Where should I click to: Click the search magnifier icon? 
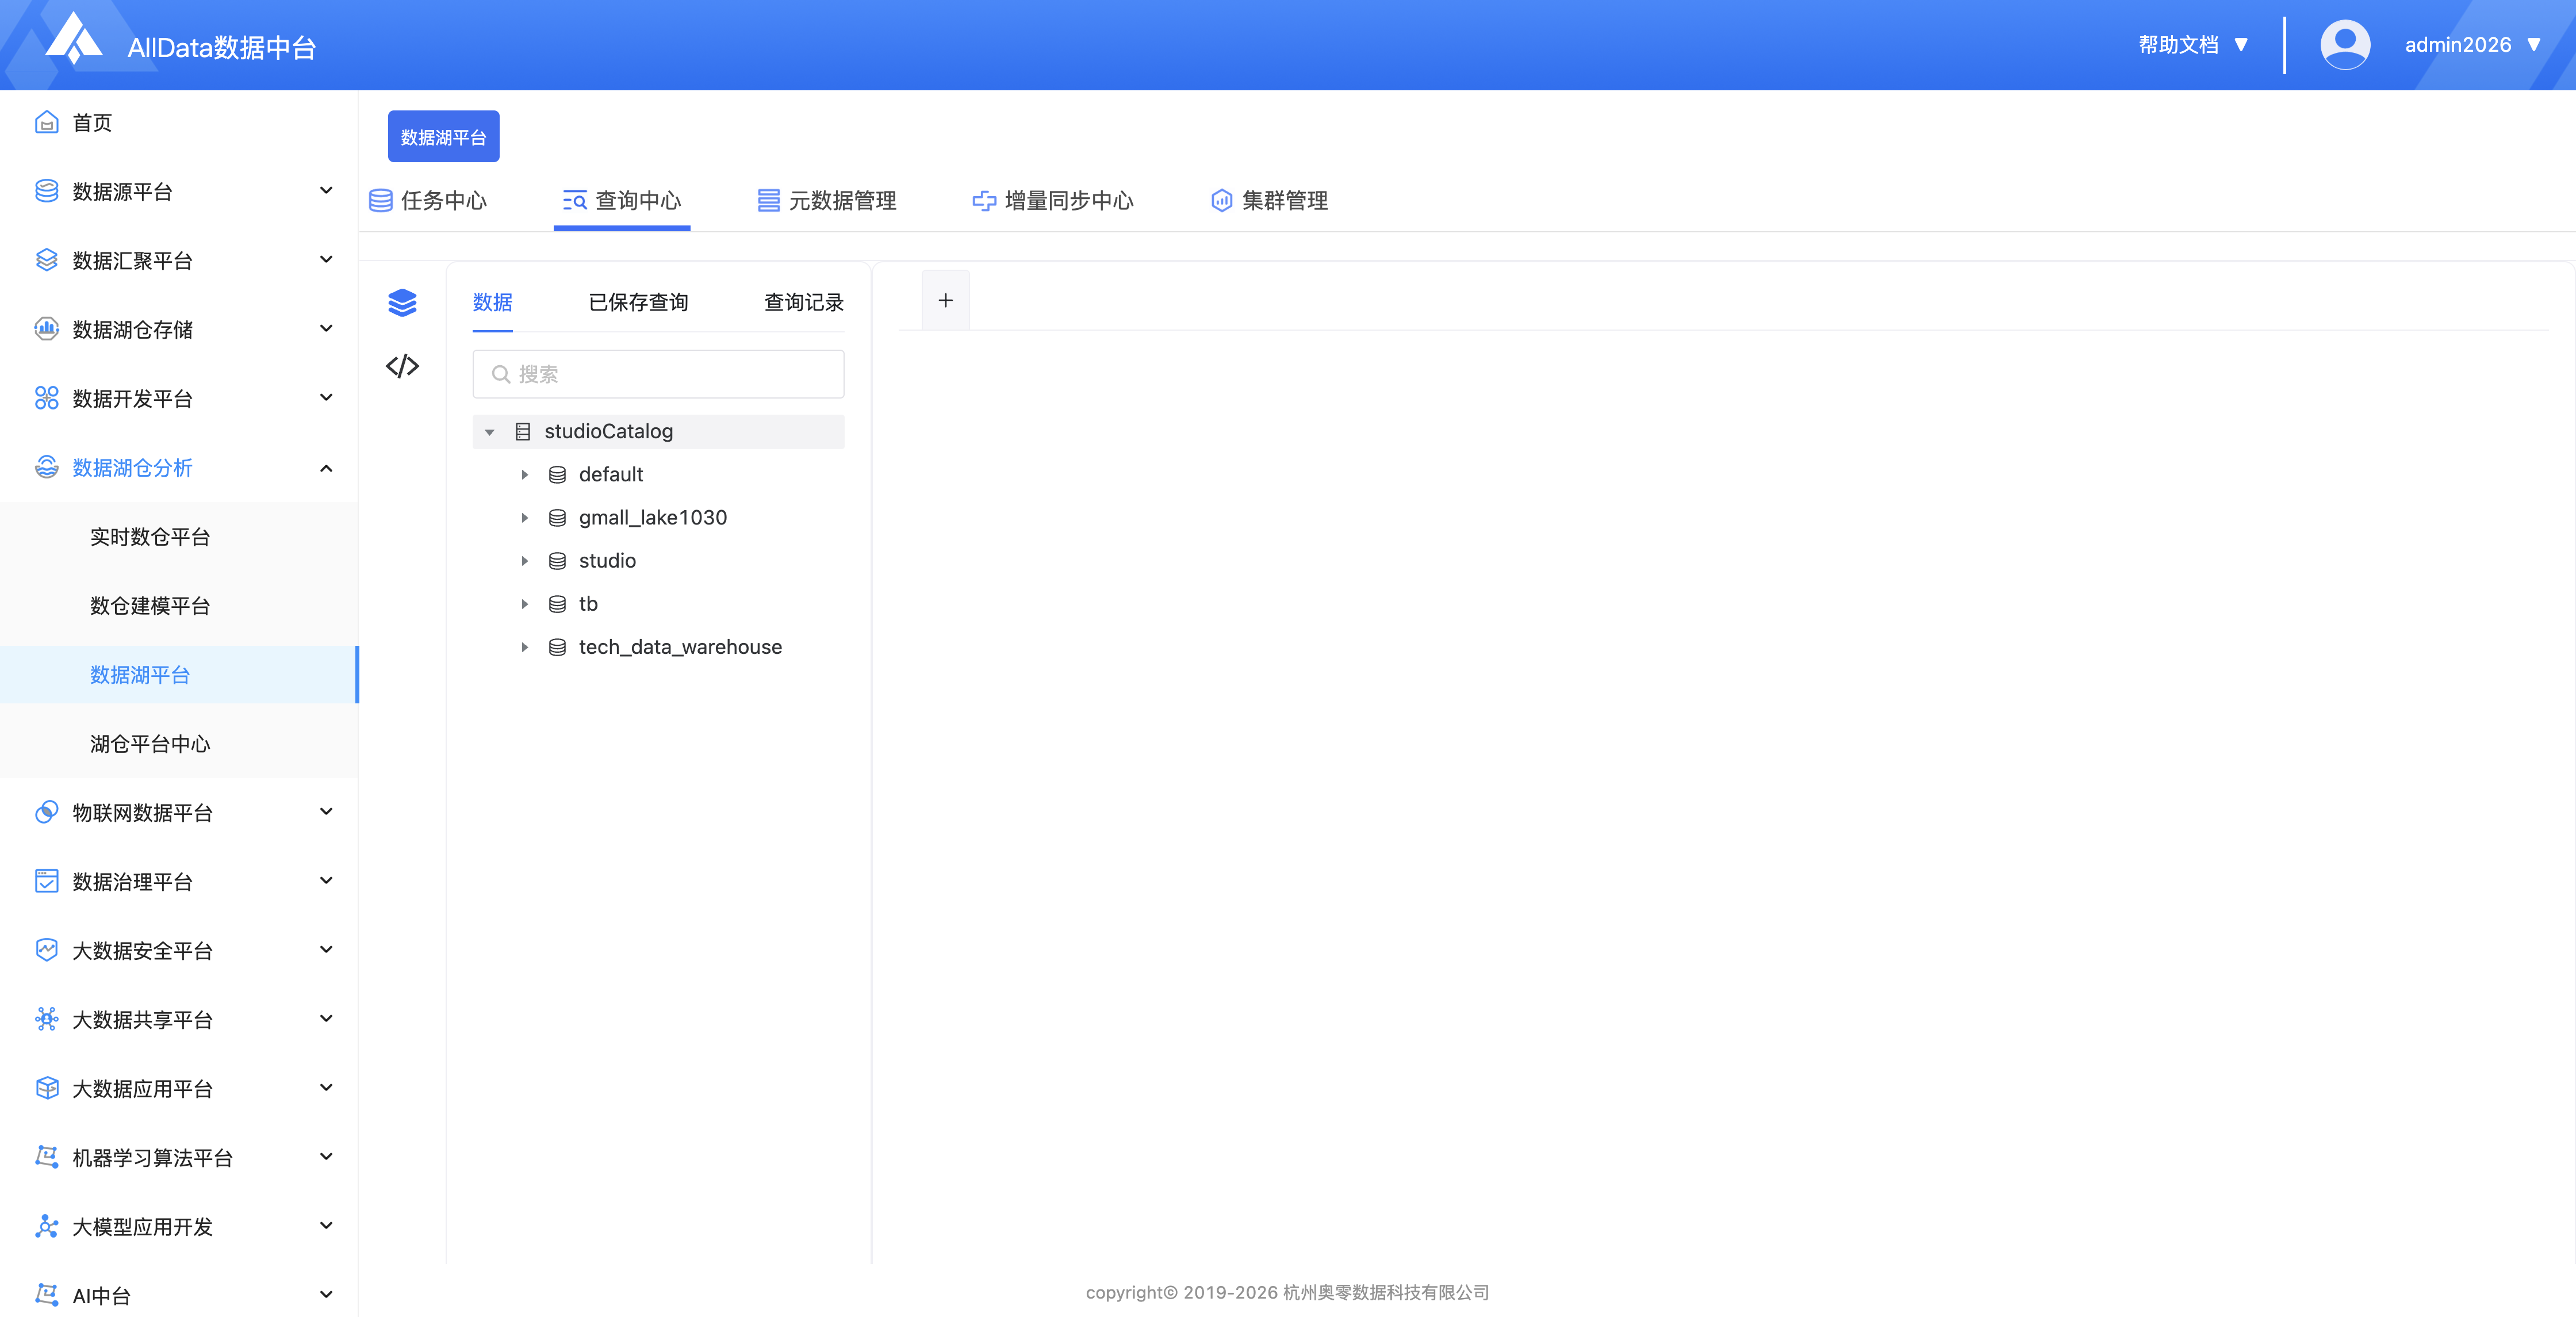click(501, 374)
